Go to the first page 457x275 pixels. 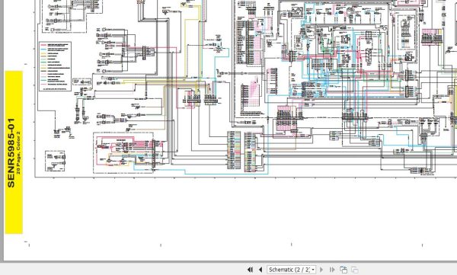tap(250, 270)
